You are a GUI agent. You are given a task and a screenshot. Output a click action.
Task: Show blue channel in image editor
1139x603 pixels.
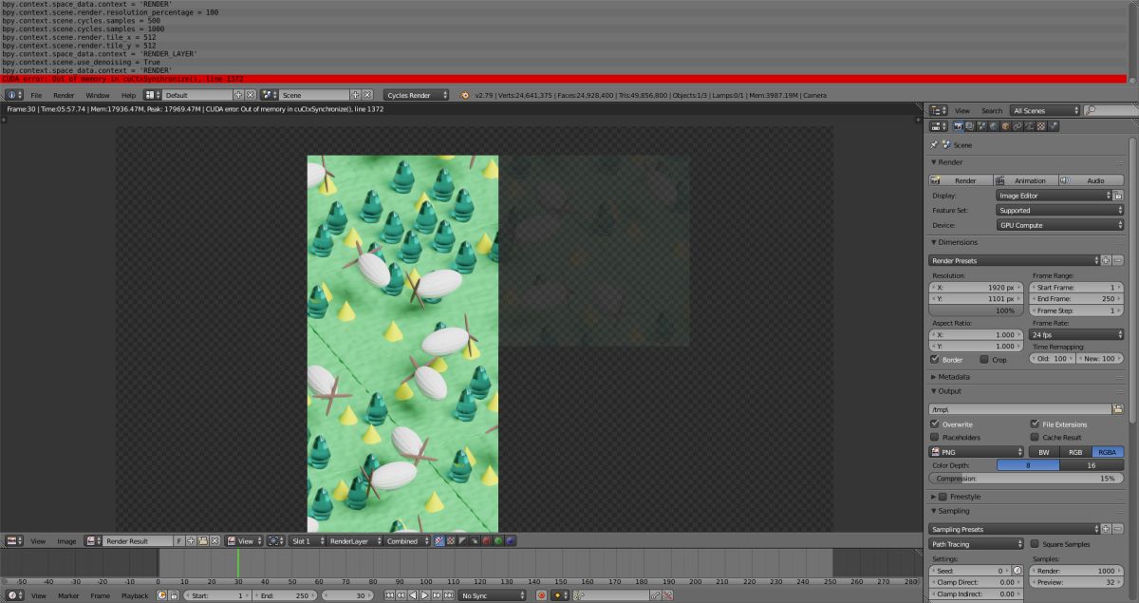coord(510,541)
